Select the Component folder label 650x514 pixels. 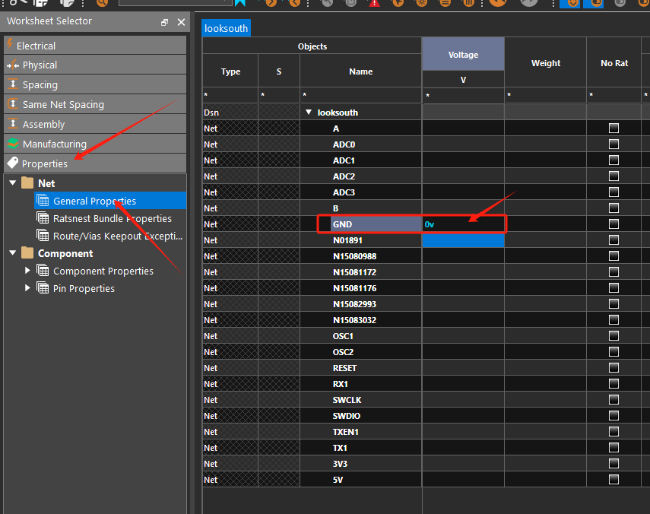coord(65,253)
